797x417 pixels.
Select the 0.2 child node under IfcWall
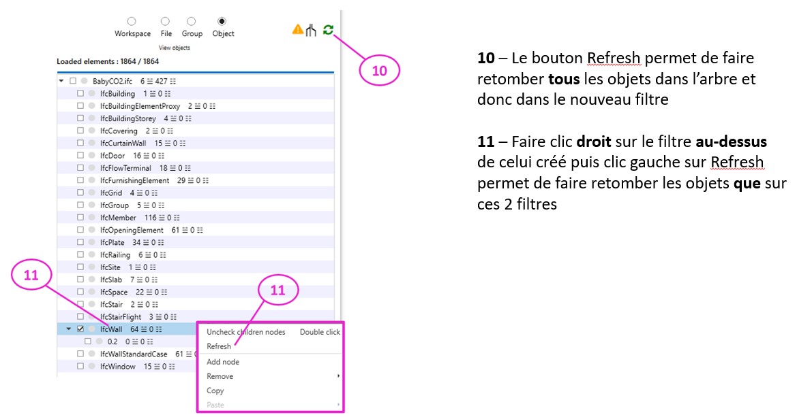pyautogui.click(x=112, y=341)
